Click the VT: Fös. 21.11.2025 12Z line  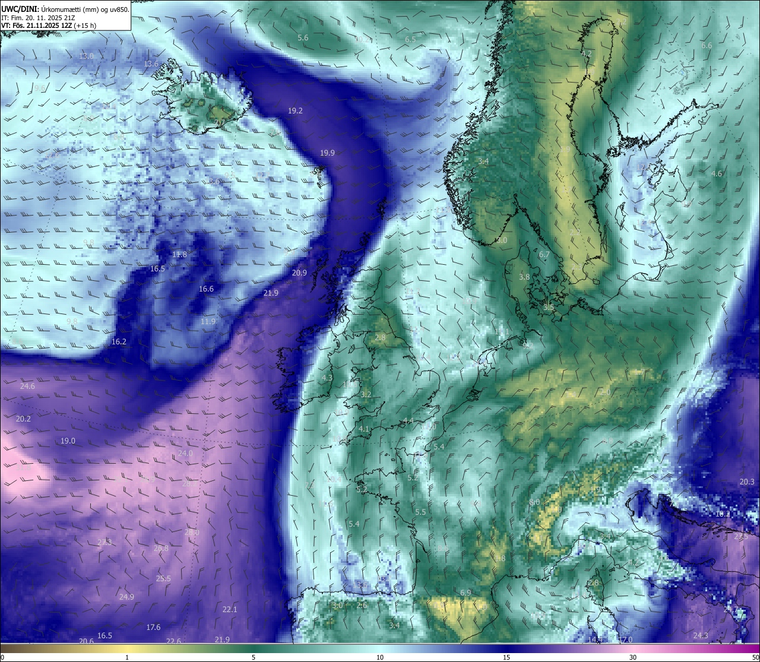pyautogui.click(x=49, y=26)
